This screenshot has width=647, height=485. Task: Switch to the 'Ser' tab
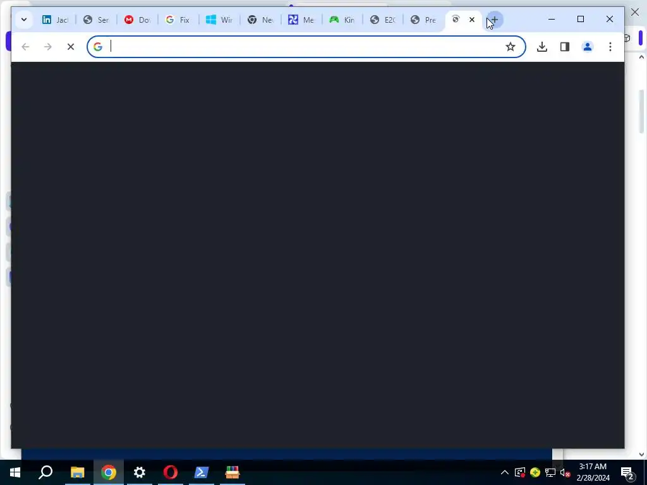pyautogui.click(x=96, y=20)
